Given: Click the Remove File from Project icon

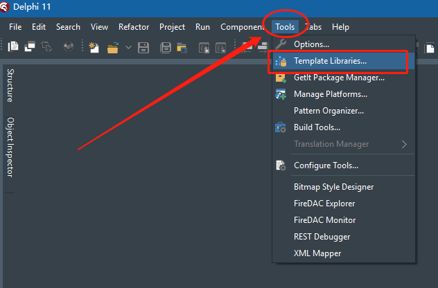Looking at the screenshot, I should coord(220,48).
